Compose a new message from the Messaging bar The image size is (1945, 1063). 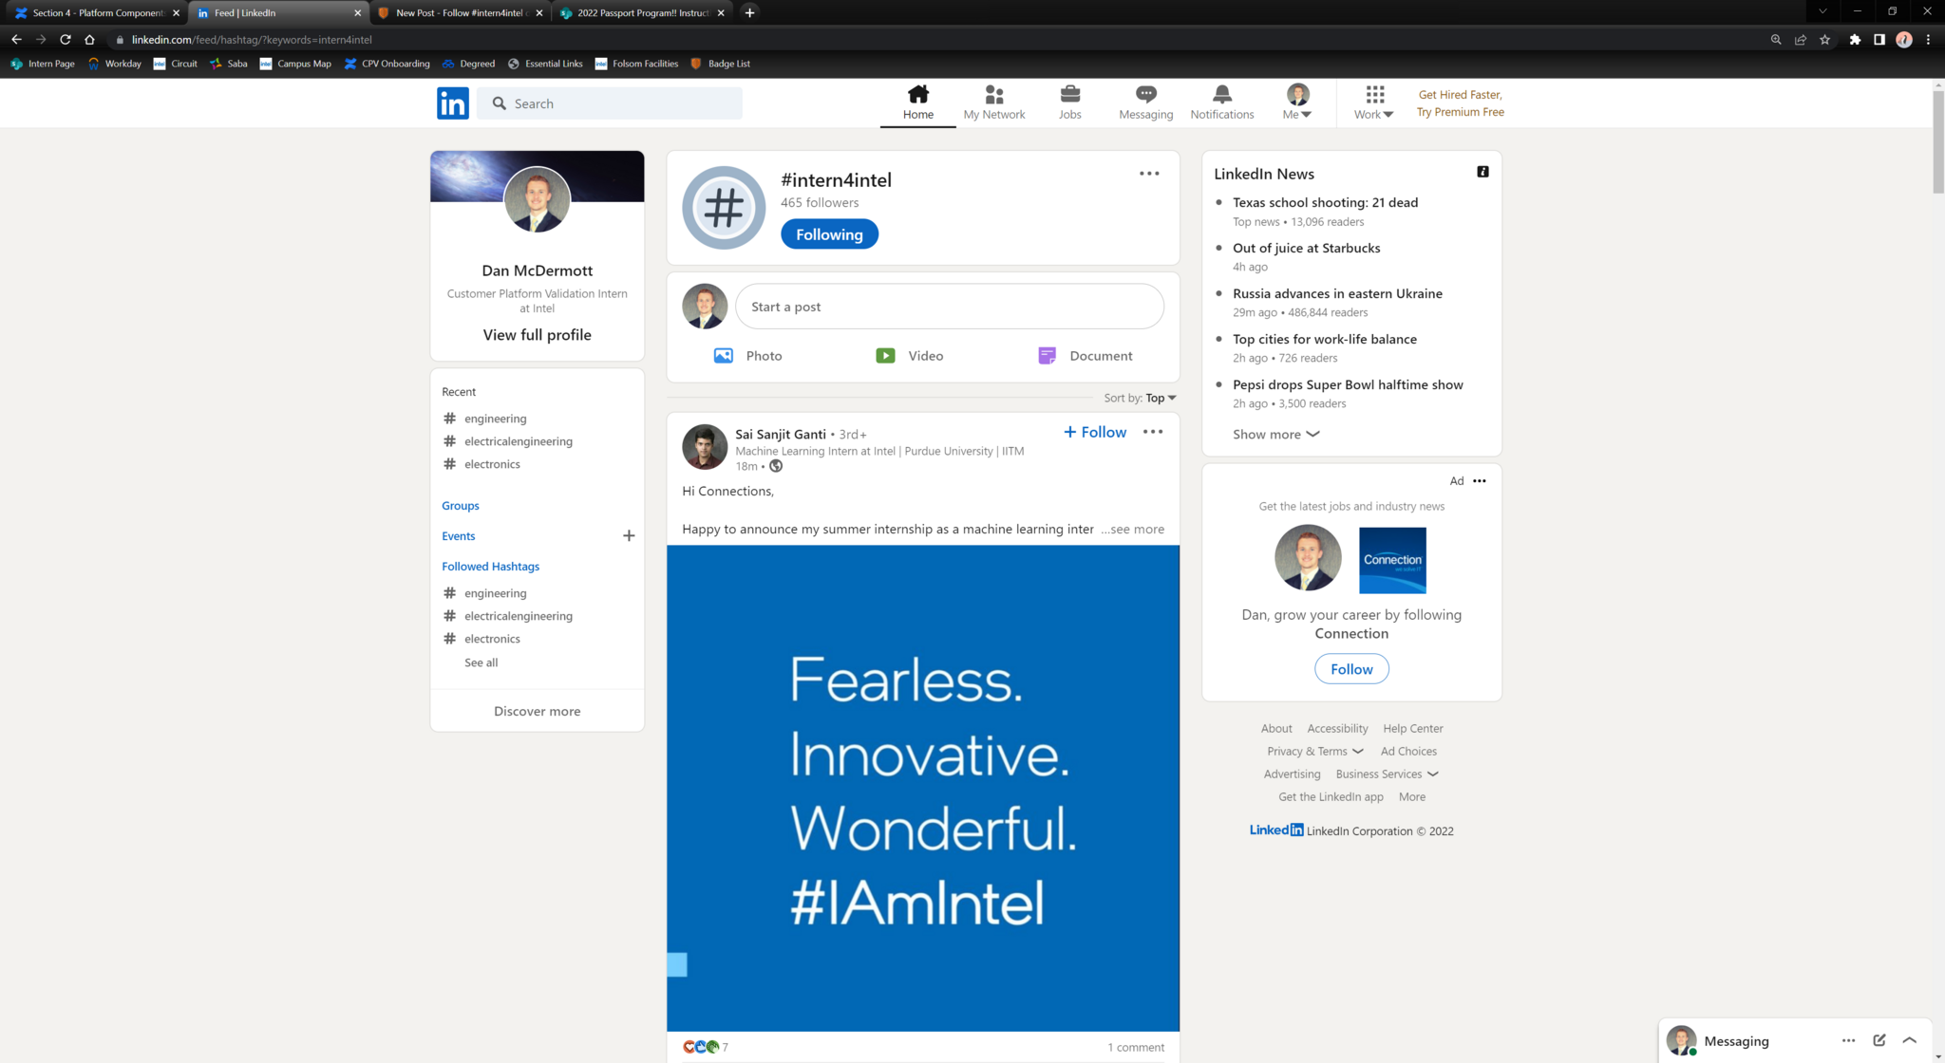pyautogui.click(x=1879, y=1040)
